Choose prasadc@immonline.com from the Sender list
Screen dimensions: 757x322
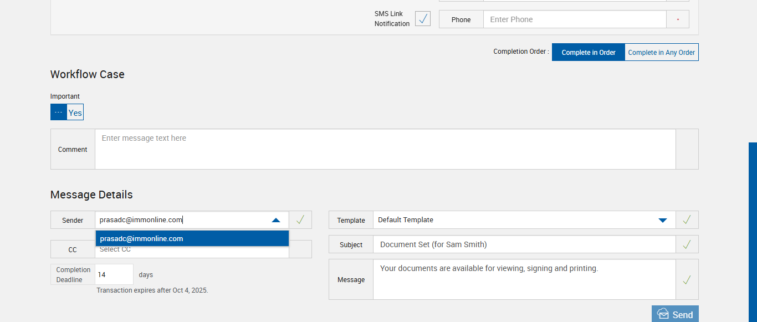[192, 239]
